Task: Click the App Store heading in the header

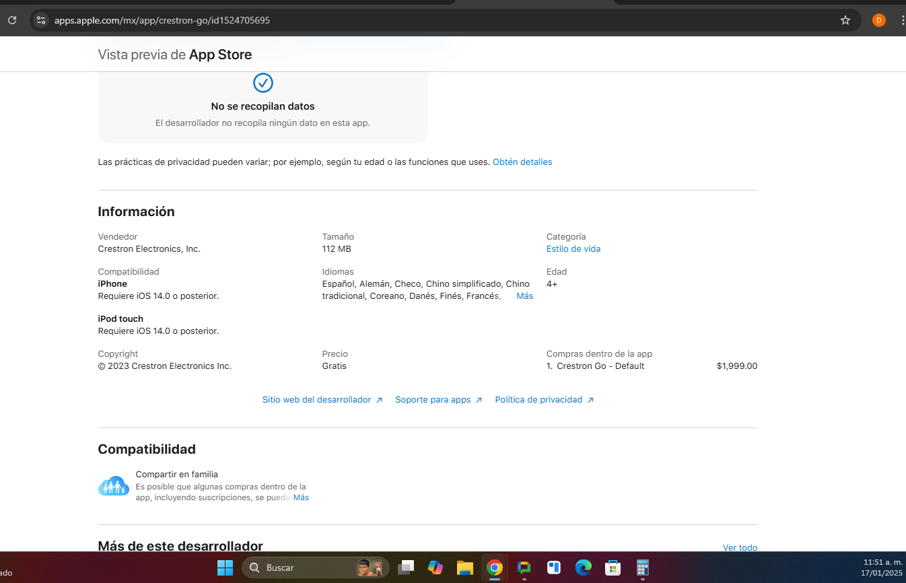Action: 221,55
